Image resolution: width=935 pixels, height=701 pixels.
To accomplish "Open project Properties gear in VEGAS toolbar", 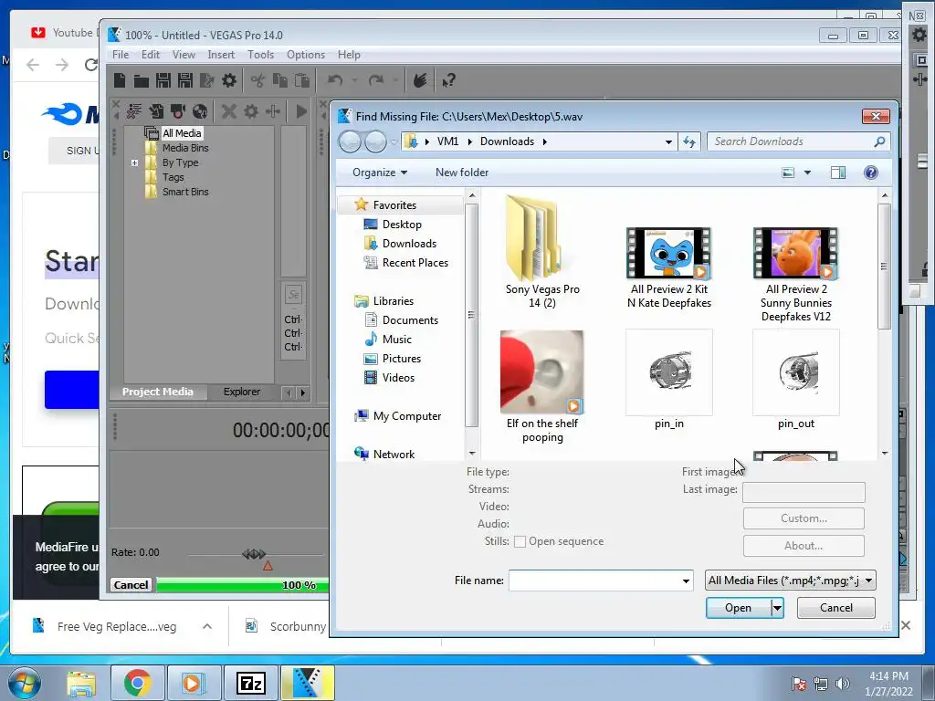I will click(229, 80).
